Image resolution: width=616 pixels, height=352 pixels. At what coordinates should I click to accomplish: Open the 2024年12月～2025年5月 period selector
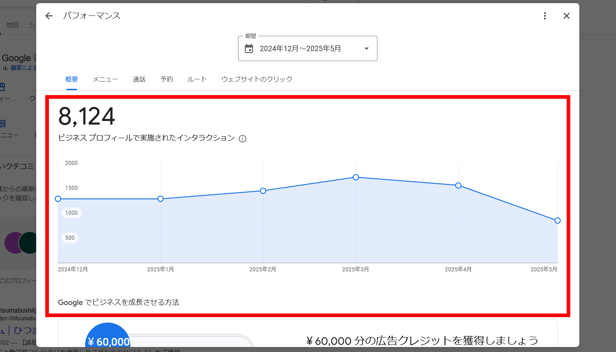(300, 48)
